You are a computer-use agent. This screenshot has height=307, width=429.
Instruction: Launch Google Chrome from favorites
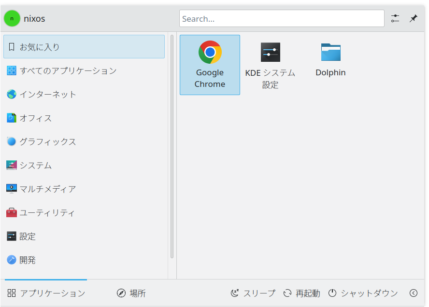(x=210, y=65)
